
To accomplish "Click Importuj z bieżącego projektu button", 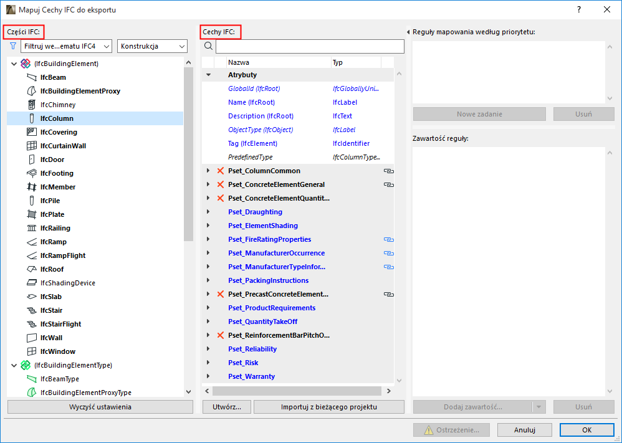I will (x=329, y=407).
